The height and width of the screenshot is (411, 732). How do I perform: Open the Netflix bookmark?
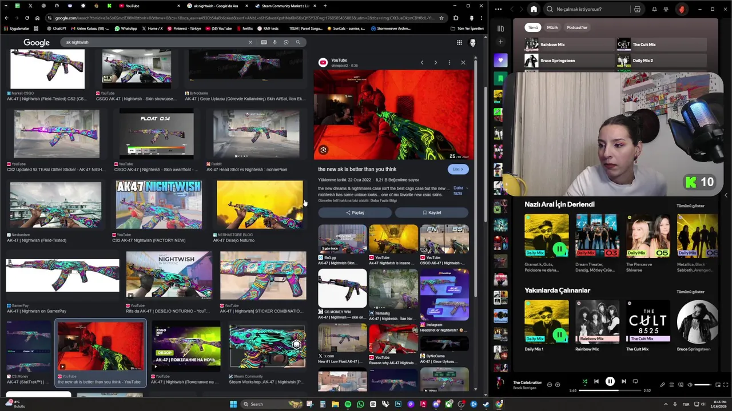point(244,28)
